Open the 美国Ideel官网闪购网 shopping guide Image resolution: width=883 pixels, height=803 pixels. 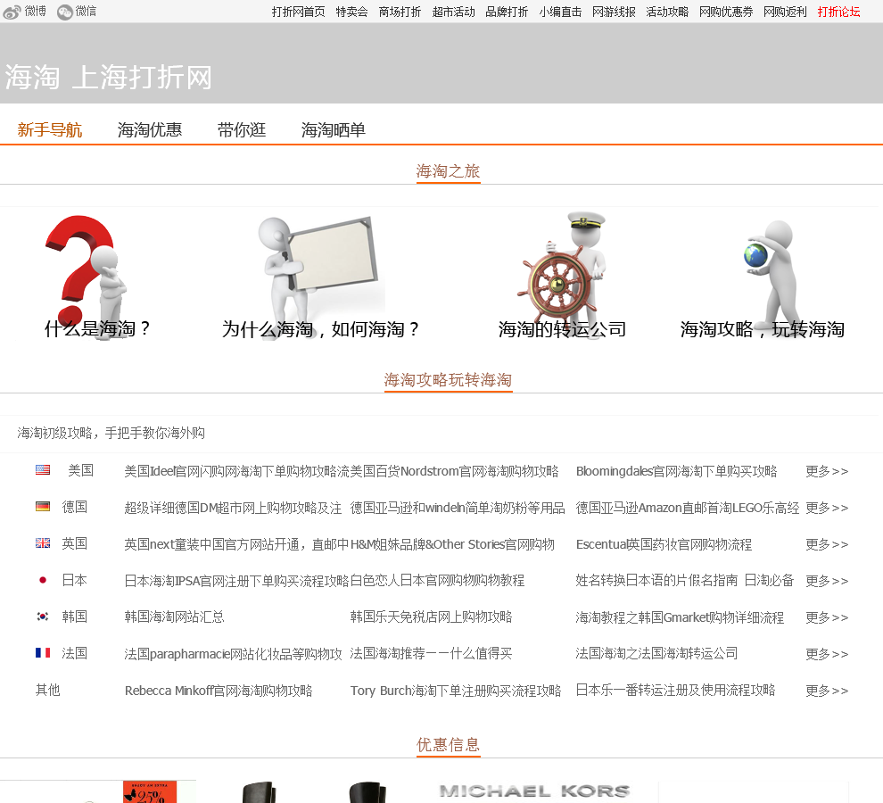click(x=236, y=471)
